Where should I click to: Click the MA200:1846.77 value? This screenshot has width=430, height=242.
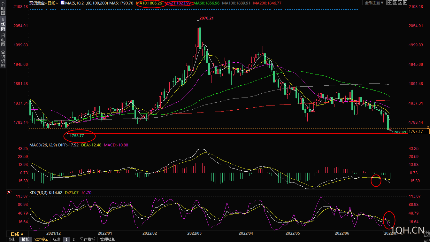[x=267, y=3]
